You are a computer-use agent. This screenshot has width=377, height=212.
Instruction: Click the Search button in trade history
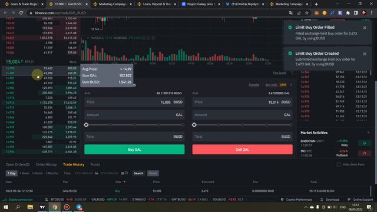click(x=138, y=173)
